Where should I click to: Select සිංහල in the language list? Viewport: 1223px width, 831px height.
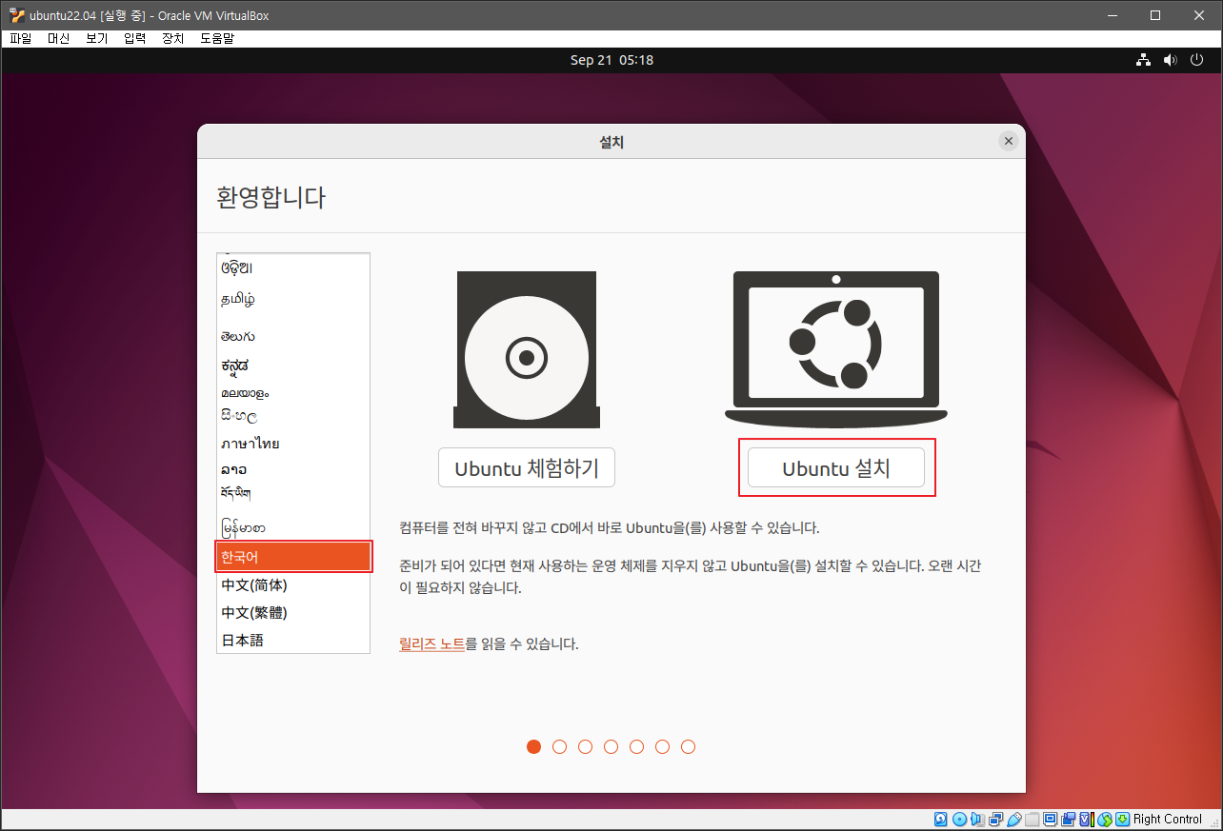click(x=293, y=417)
